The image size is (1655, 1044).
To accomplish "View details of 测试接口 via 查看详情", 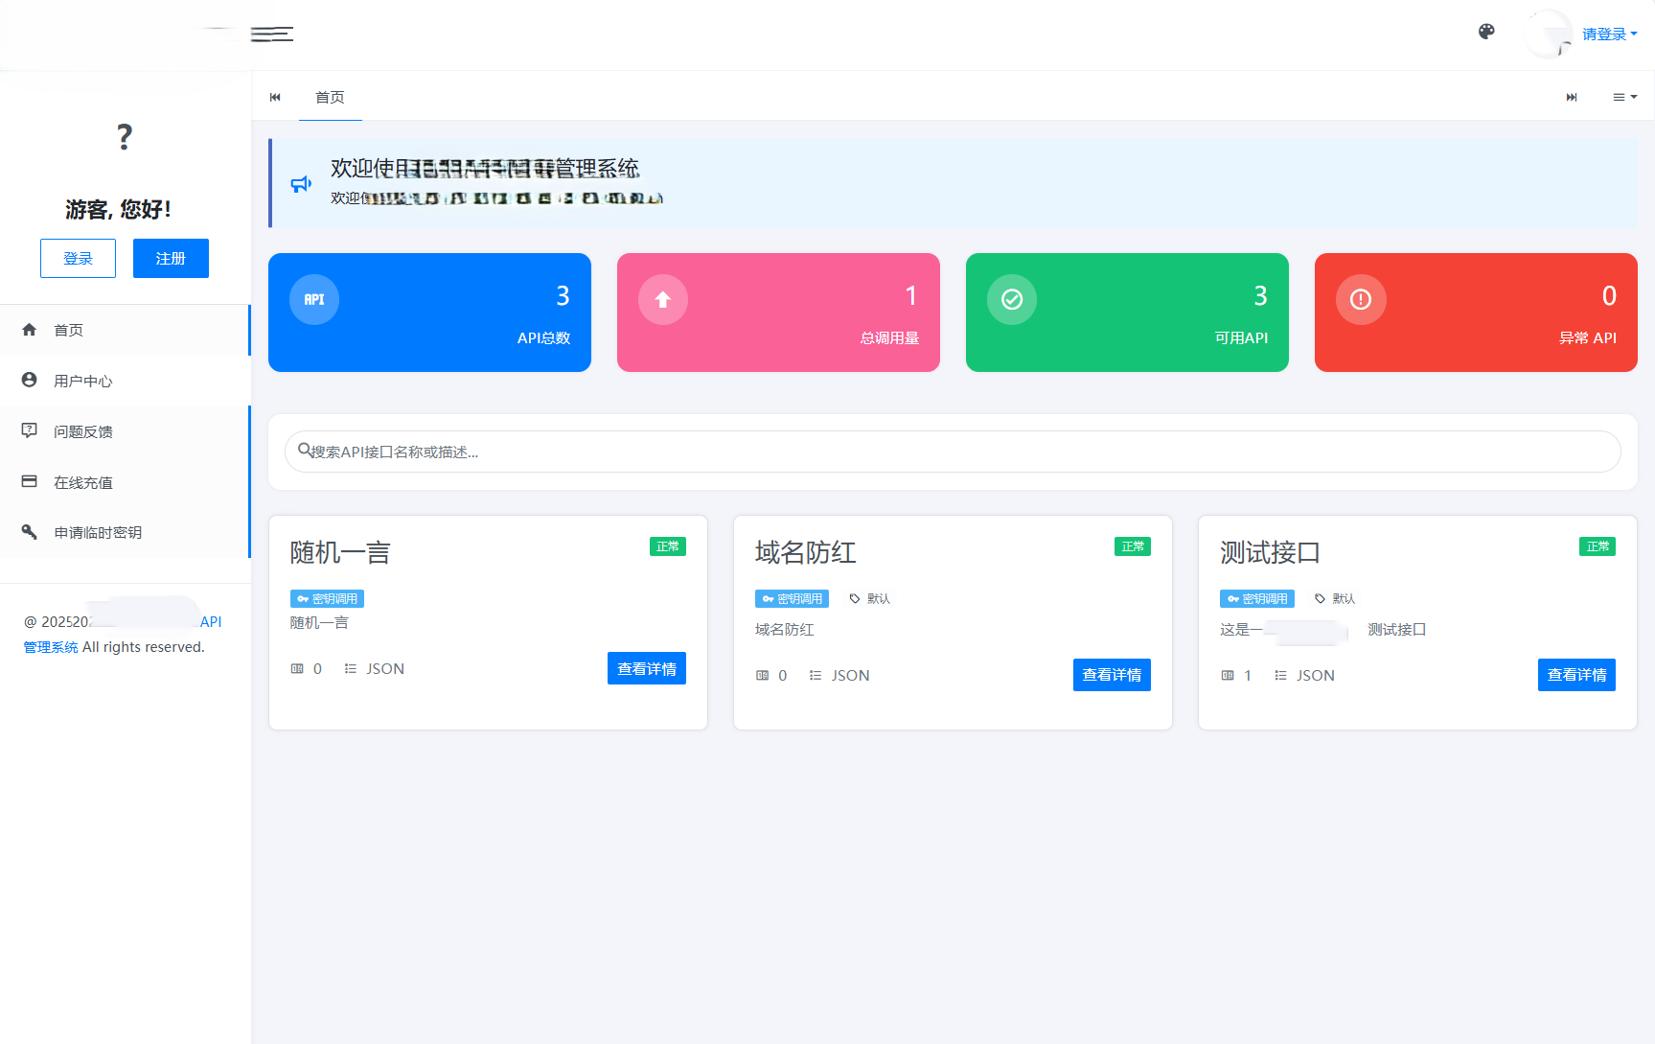I will click(1576, 675).
